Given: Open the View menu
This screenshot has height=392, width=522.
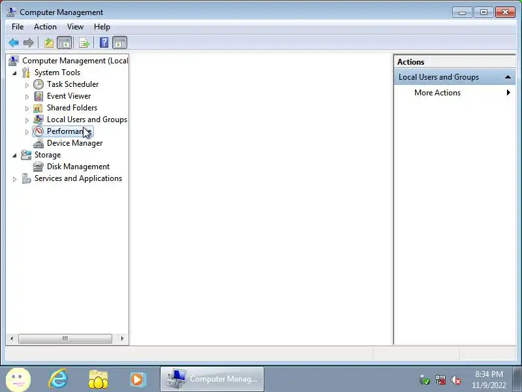Looking at the screenshot, I should [x=75, y=27].
